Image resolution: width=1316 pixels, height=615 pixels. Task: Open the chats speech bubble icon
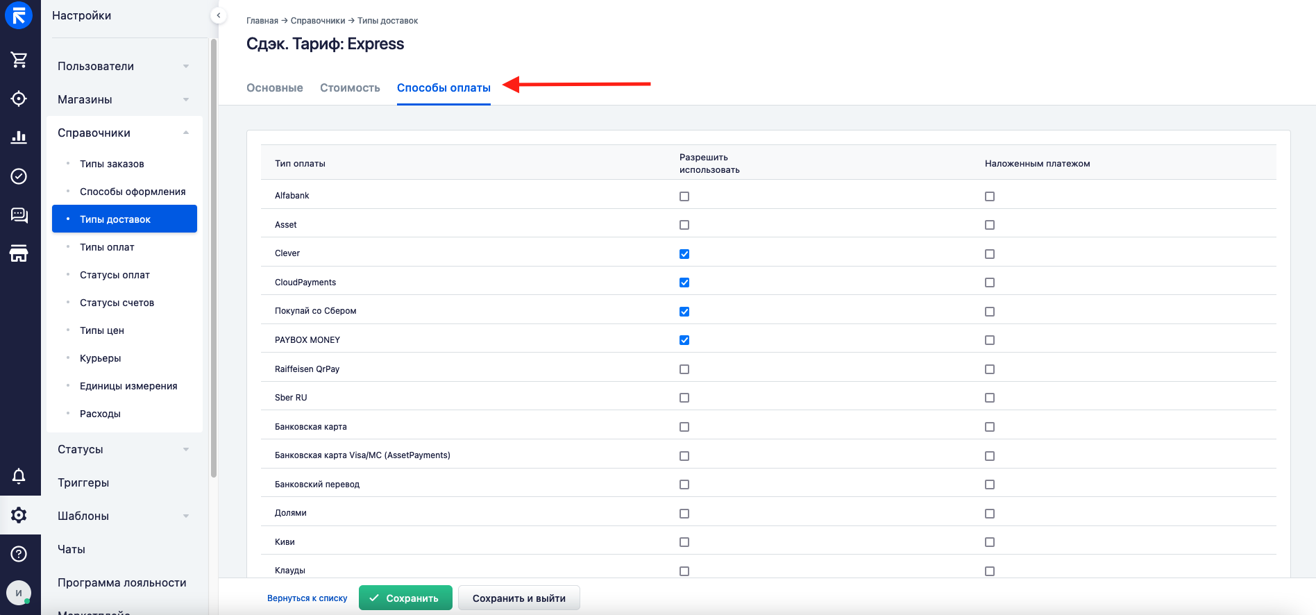coord(19,215)
